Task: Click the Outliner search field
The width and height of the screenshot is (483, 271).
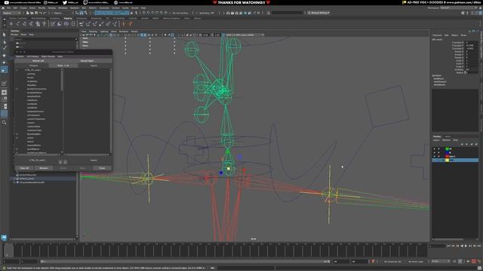Action: point(44,39)
